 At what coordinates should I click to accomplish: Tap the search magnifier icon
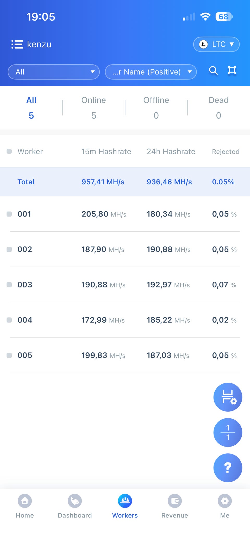tap(213, 70)
